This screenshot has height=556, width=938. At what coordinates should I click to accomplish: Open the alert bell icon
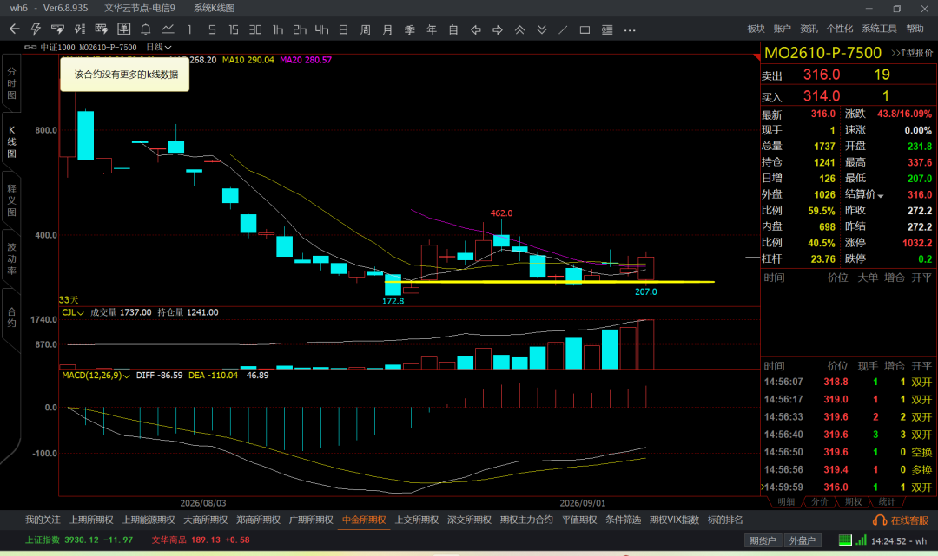[x=145, y=29]
